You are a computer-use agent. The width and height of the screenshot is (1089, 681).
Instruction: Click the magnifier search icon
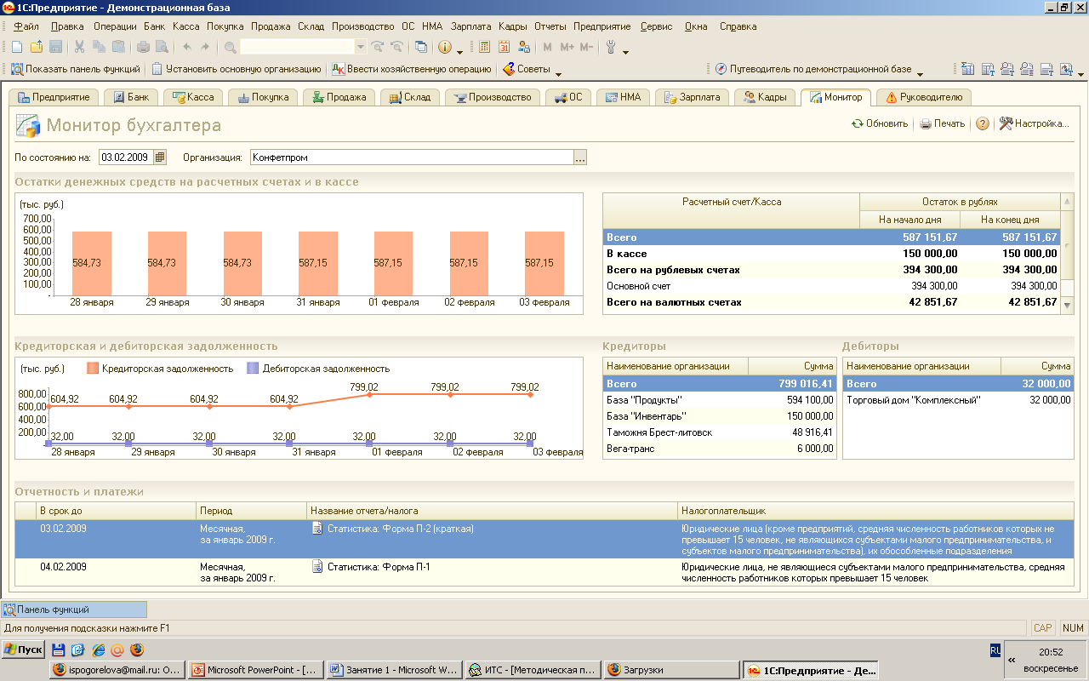click(231, 47)
